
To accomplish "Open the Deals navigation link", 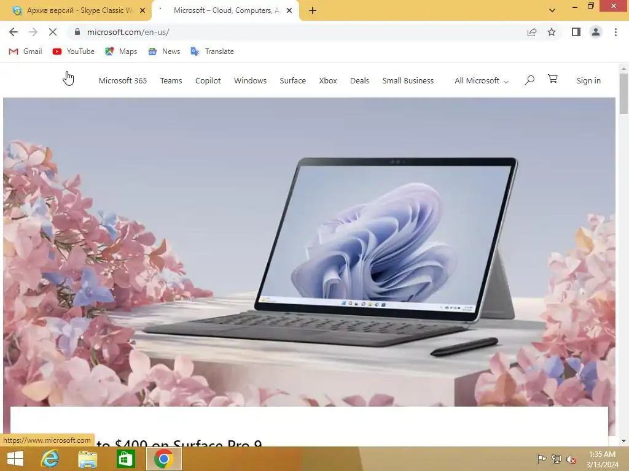I will (359, 80).
